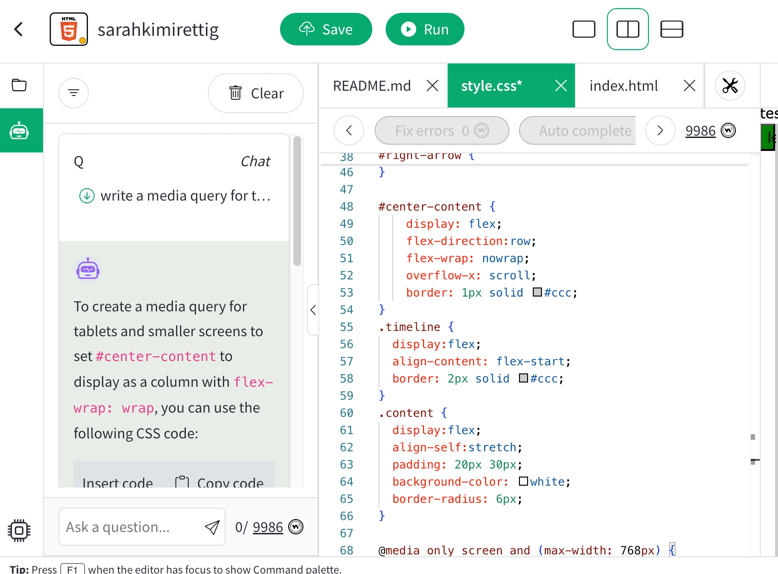Image resolution: width=778 pixels, height=574 pixels.
Task: Click the 'Chat' label in the question card
Action: pyautogui.click(x=256, y=161)
